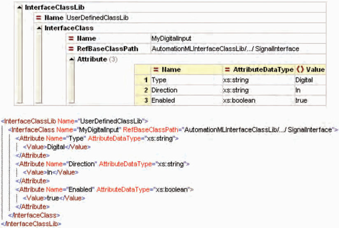This screenshot has height=228, width=339.
Task: Select the MyDigitalInput value cell
Action: point(238,39)
